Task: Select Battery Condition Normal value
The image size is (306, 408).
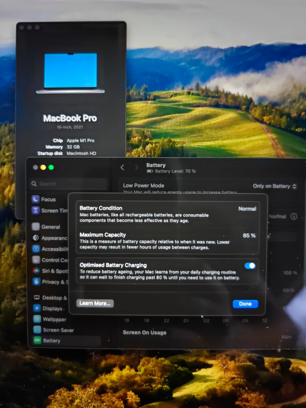Action: pyautogui.click(x=247, y=209)
